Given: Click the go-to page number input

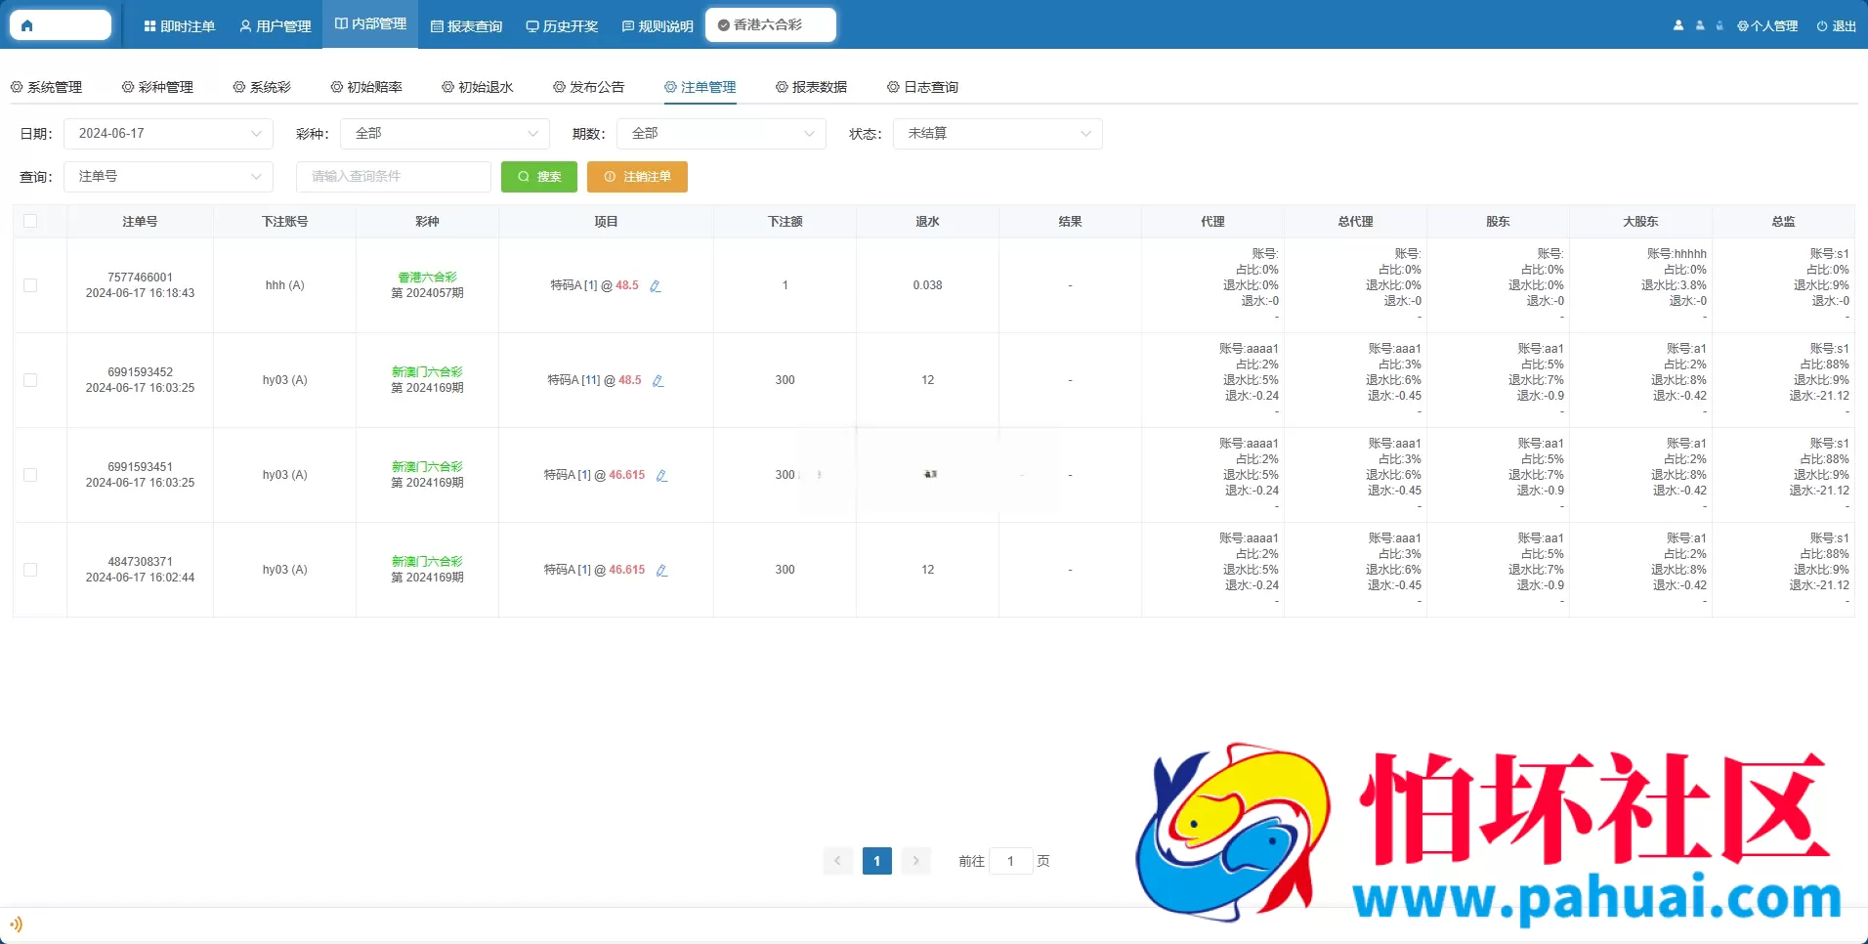Looking at the screenshot, I should pos(1011,861).
